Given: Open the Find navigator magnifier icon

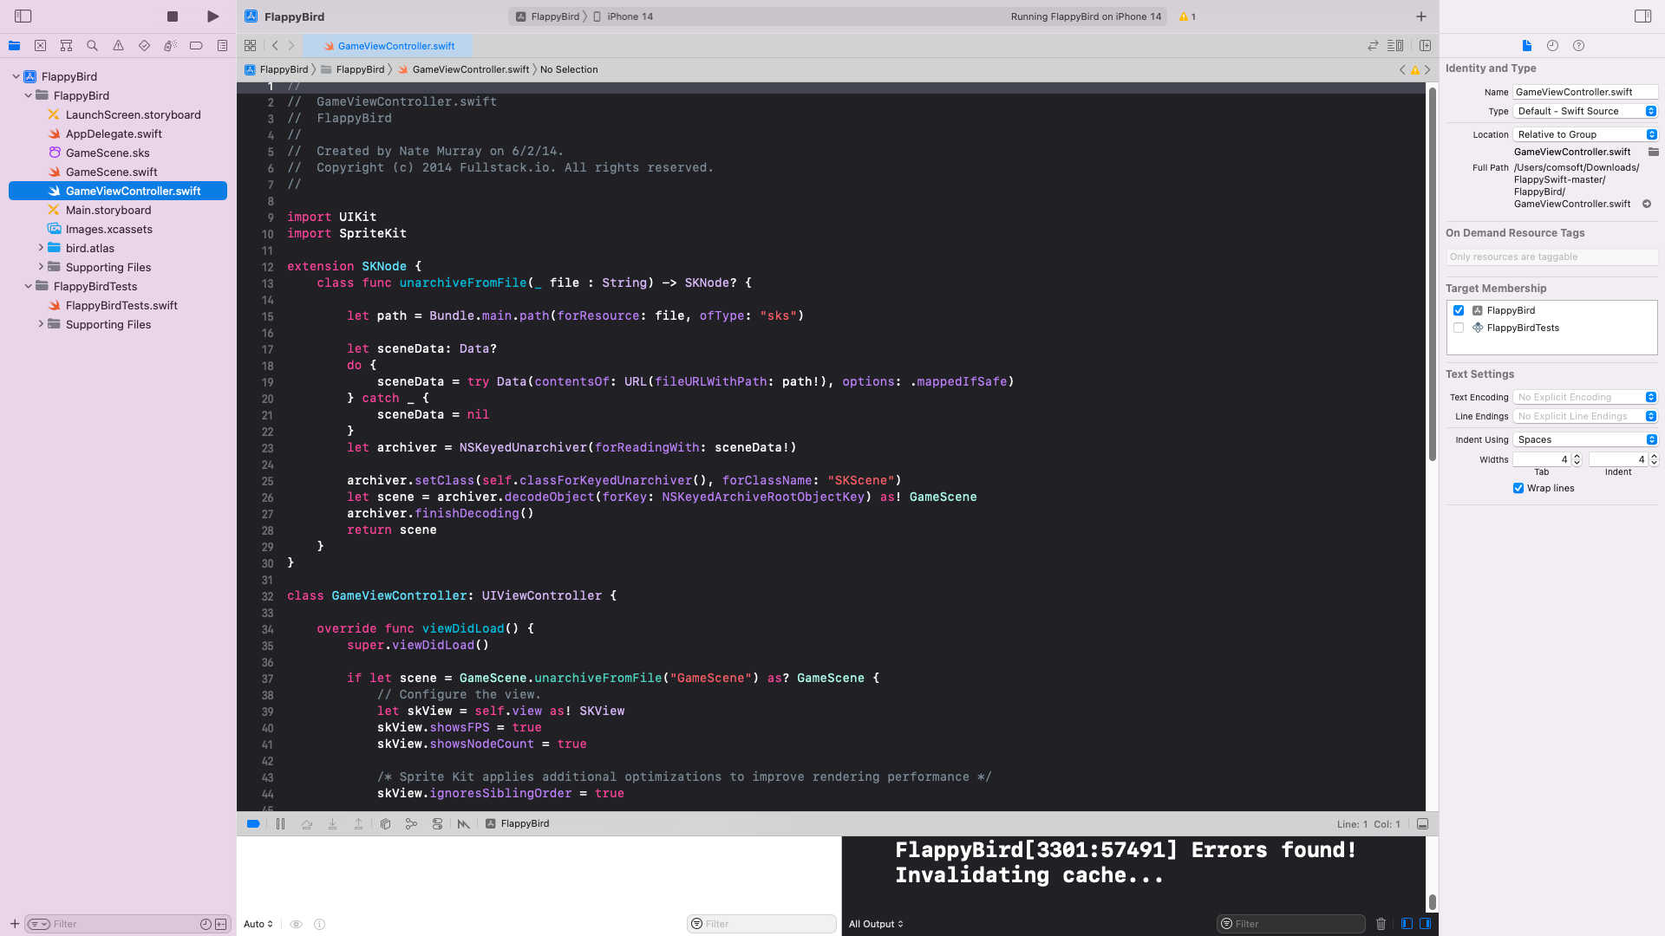Looking at the screenshot, I should 93,46.
